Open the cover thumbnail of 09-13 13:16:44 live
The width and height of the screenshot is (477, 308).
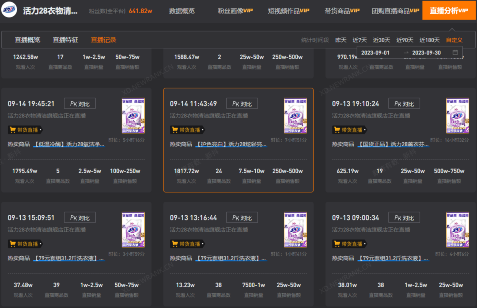coord(295,229)
